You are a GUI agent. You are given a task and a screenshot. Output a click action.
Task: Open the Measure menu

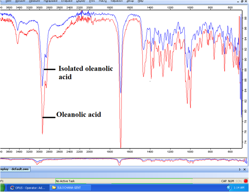coord(34,1)
